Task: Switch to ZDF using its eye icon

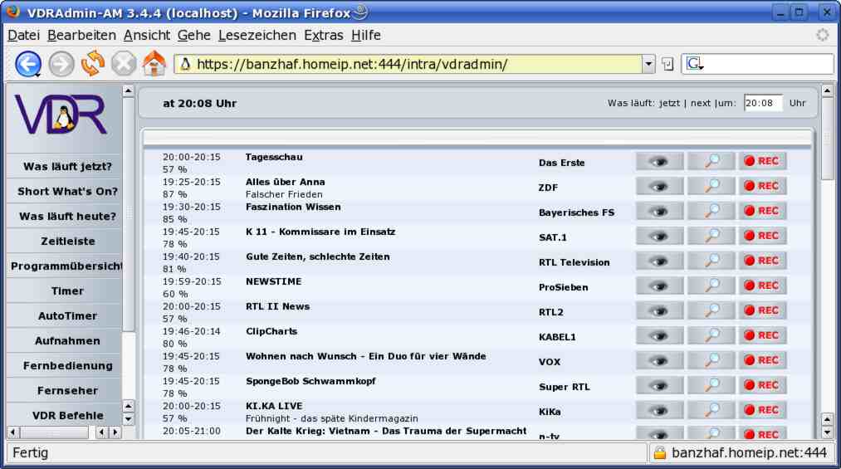Action: pos(659,186)
